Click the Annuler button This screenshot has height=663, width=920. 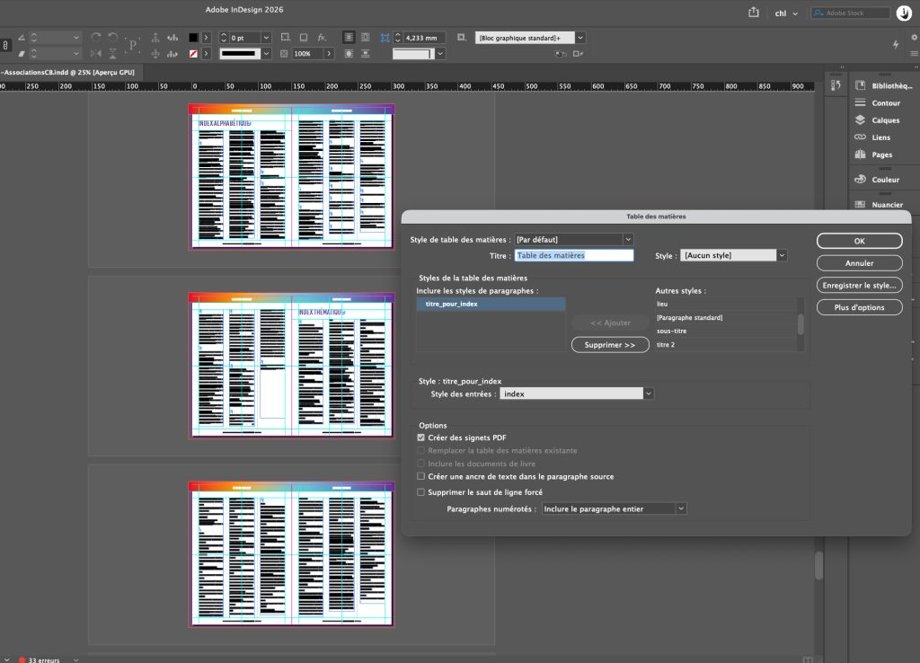click(859, 263)
